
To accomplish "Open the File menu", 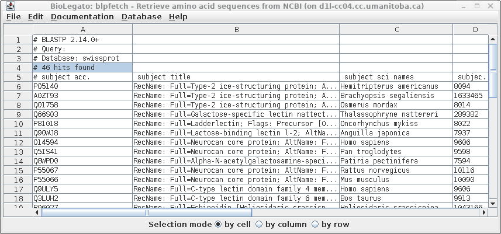I will coord(13,17).
